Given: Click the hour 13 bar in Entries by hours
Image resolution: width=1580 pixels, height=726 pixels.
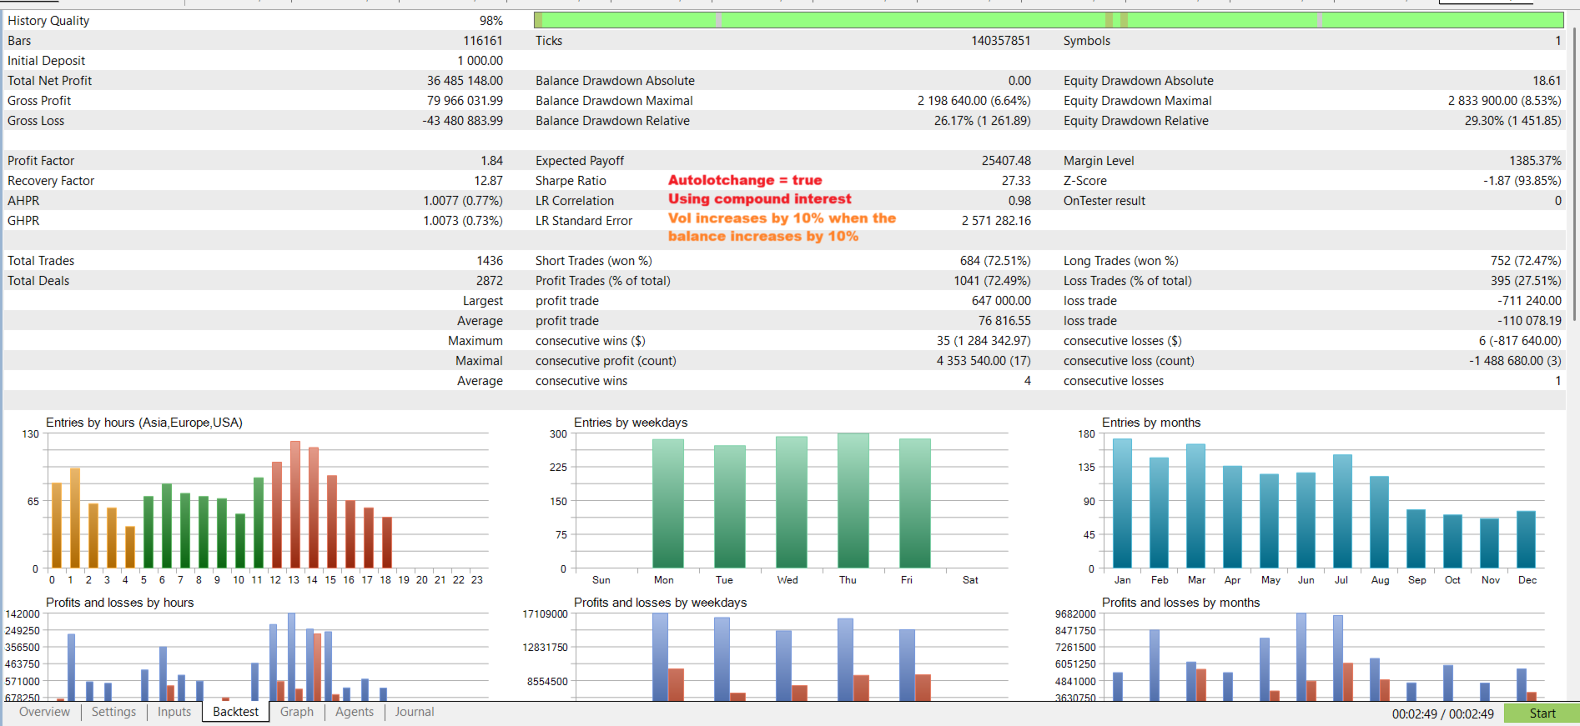Looking at the screenshot, I should coord(295,504).
